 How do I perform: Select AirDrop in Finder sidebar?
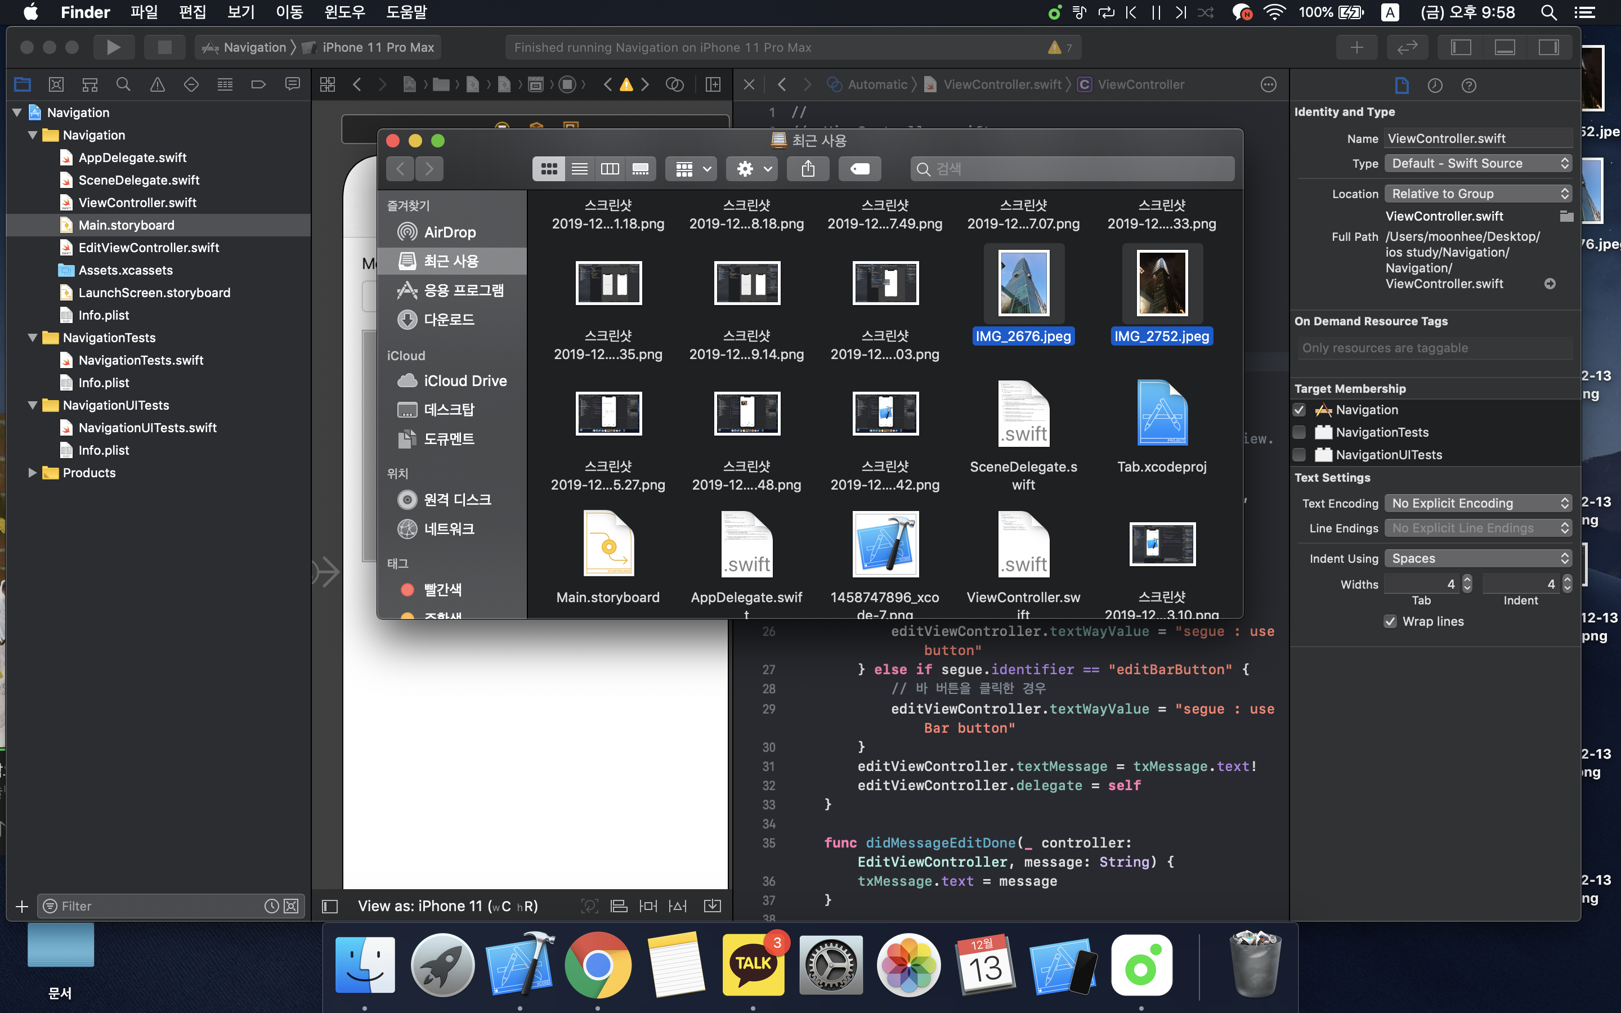pyautogui.click(x=450, y=232)
